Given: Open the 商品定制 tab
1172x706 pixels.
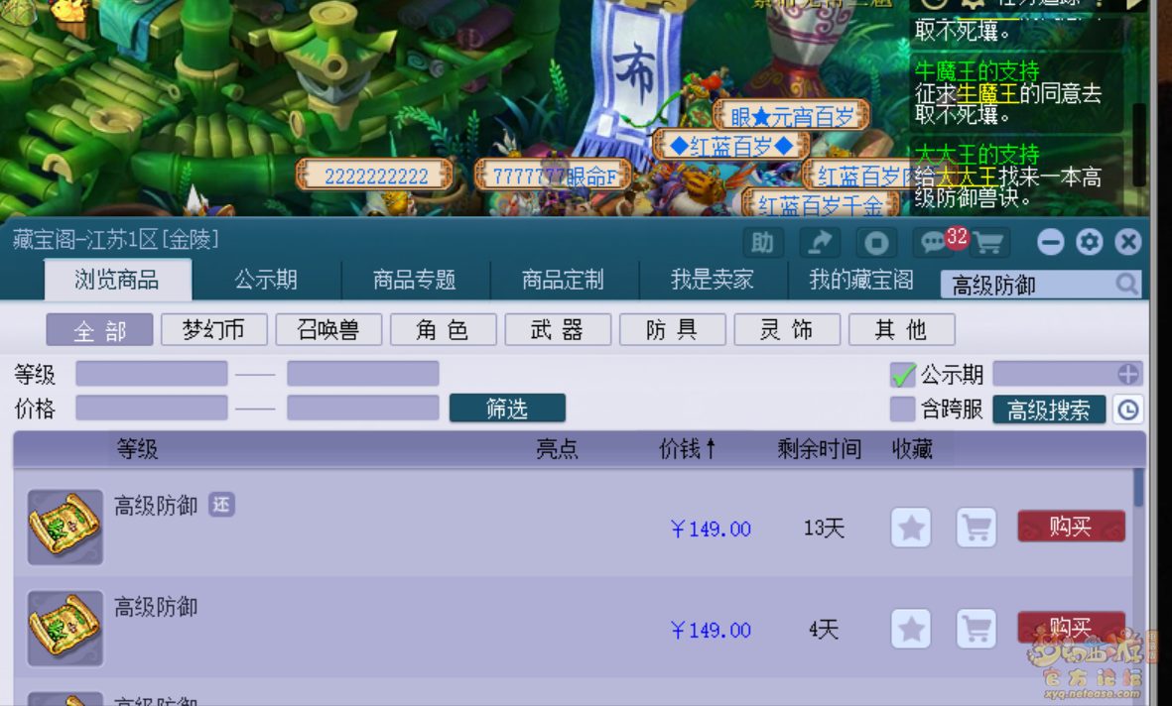Looking at the screenshot, I should pyautogui.click(x=563, y=280).
